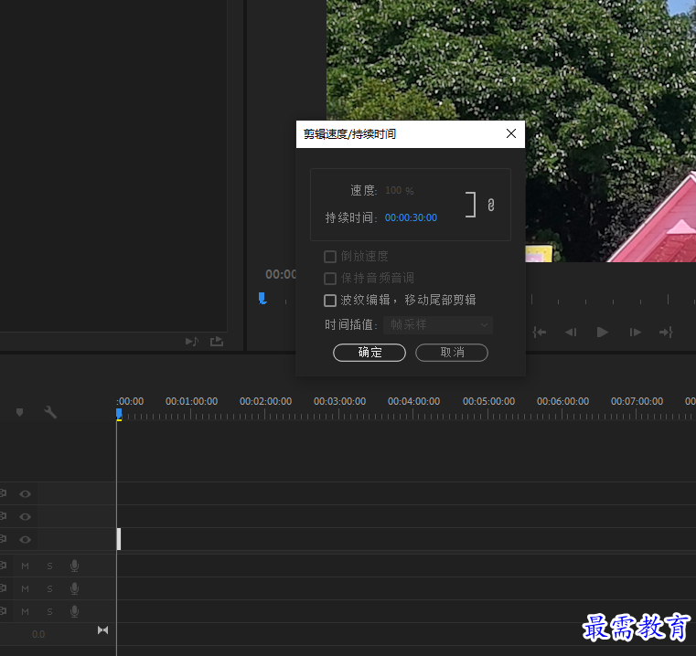Click timeline ruler at 00:03:00:00
The width and height of the screenshot is (696, 656).
pos(339,401)
